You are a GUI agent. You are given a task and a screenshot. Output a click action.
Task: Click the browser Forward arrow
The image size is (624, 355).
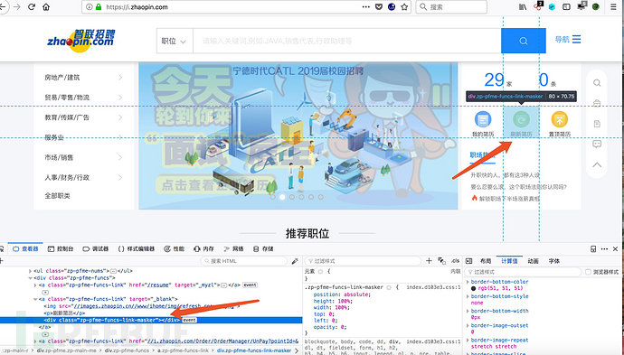pos(16,6)
